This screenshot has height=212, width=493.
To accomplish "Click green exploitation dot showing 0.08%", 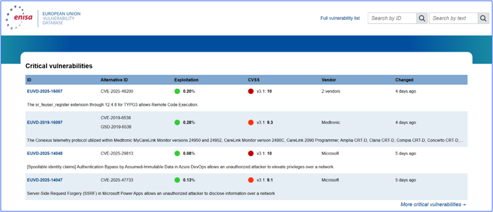I will coord(177,154).
